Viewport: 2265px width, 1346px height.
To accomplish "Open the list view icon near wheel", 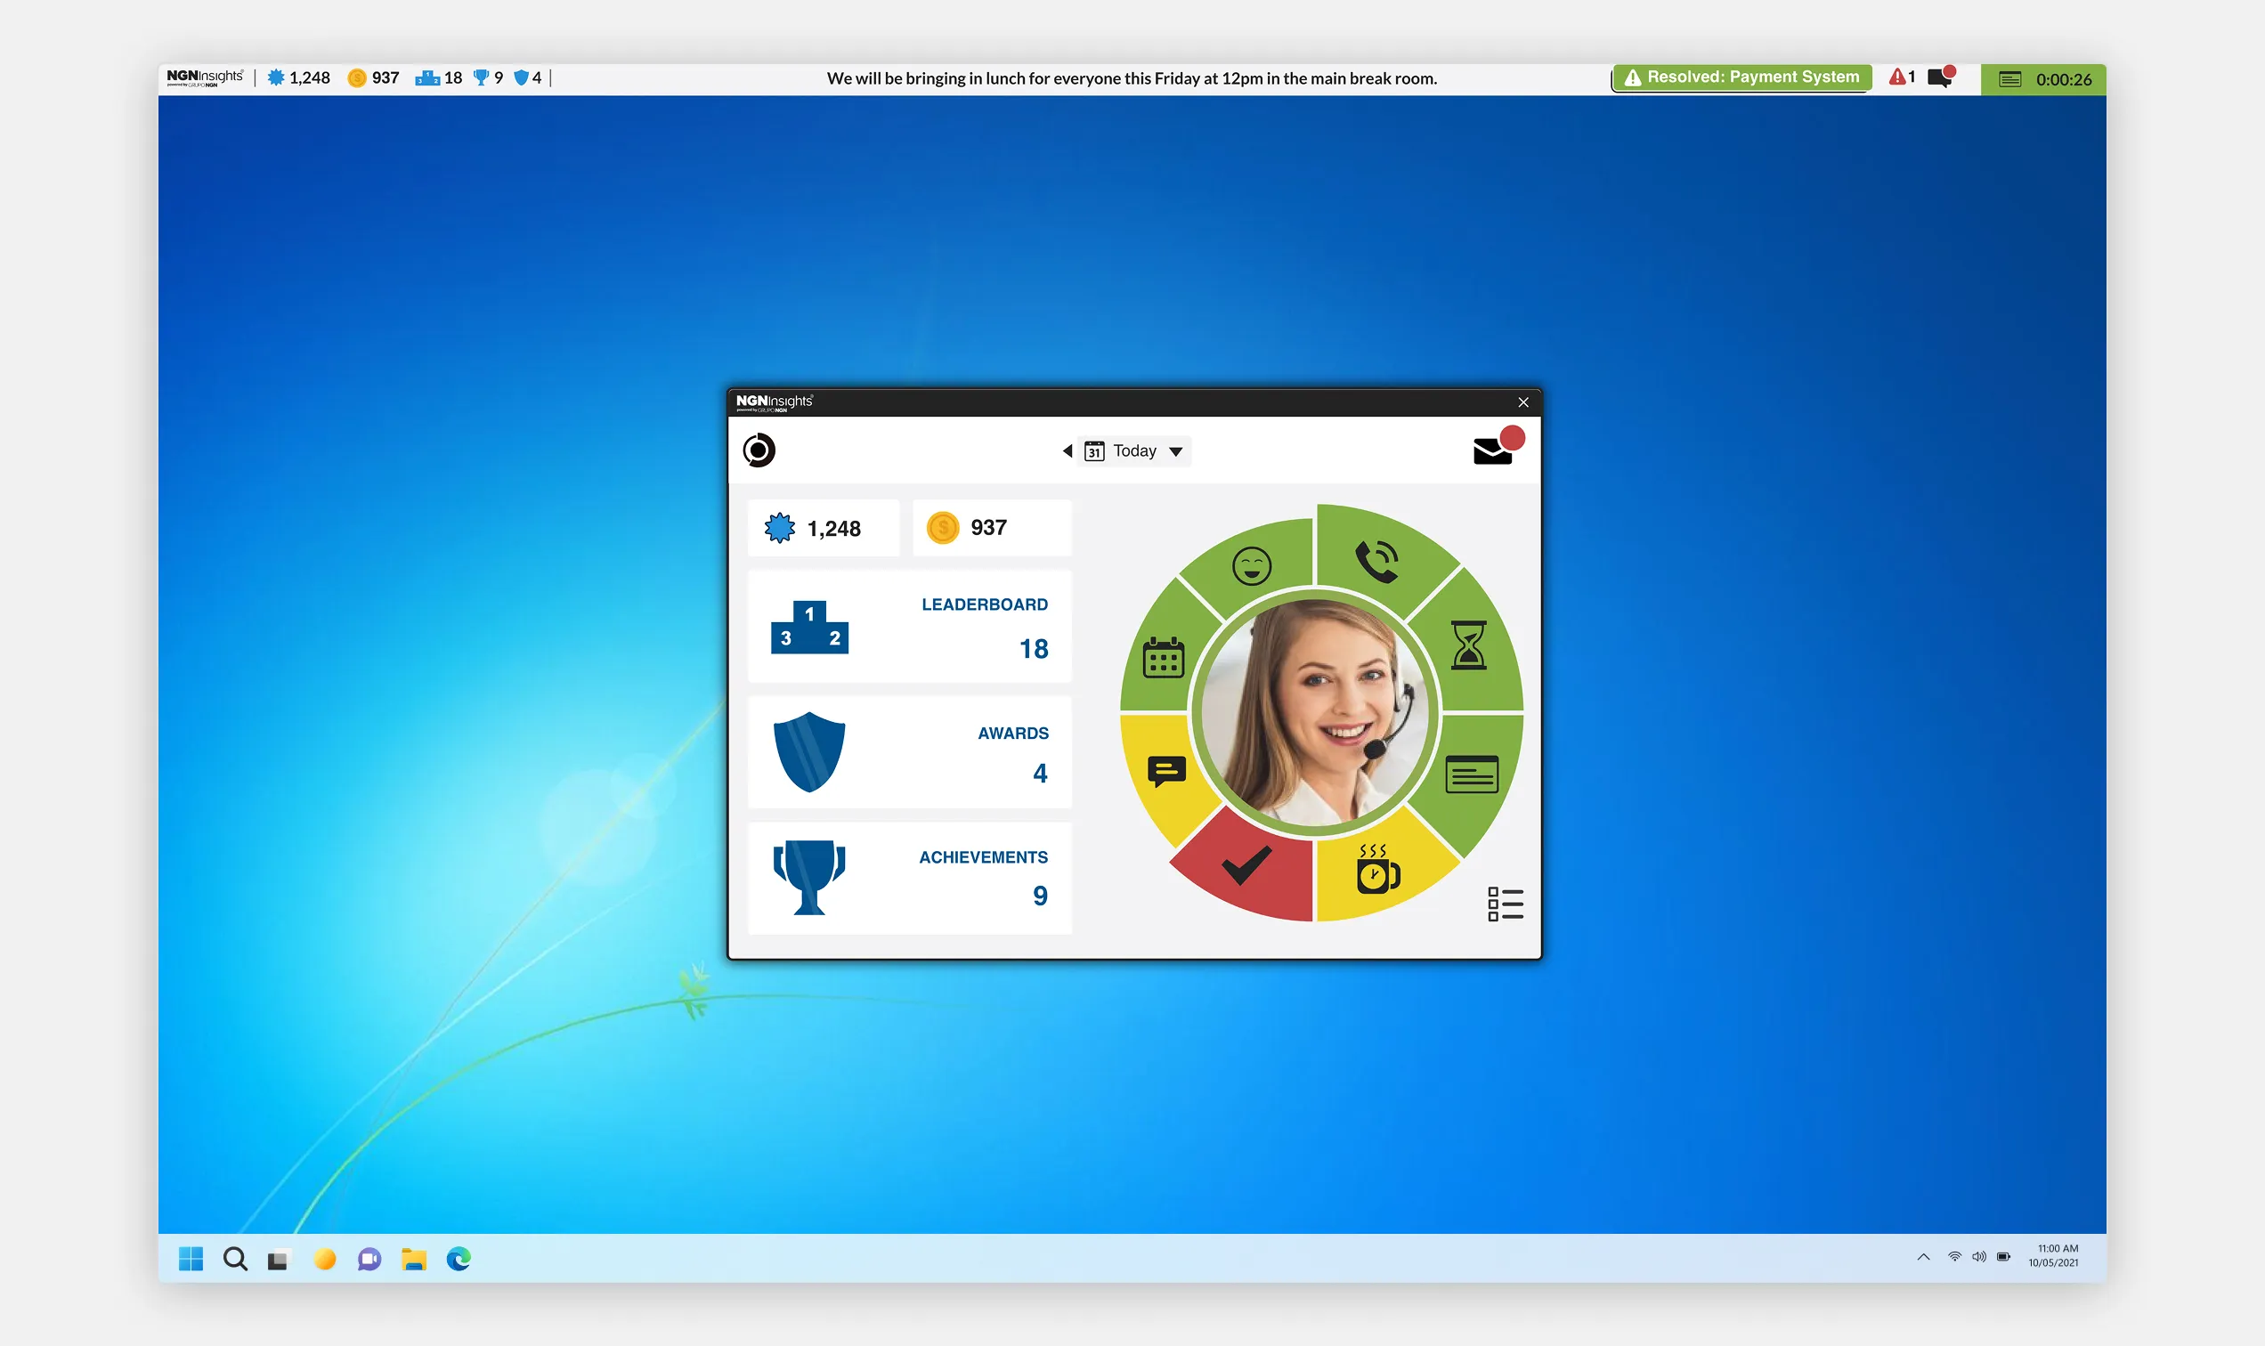I will pos(1505,904).
